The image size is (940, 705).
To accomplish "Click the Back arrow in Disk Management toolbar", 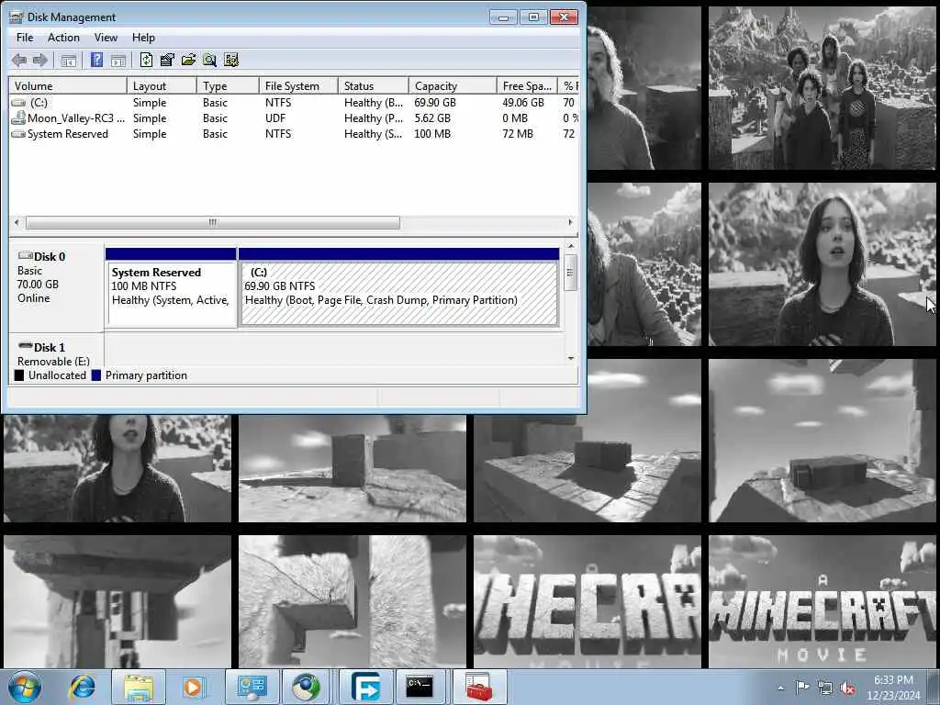I will point(19,60).
